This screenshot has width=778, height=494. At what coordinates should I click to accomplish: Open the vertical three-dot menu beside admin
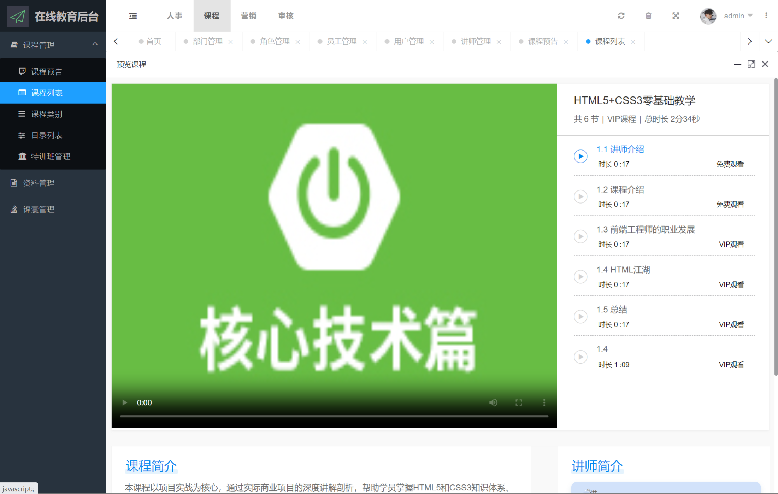tap(766, 16)
